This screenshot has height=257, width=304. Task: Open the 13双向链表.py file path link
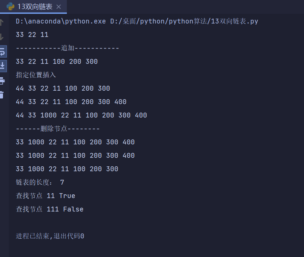tap(184, 21)
